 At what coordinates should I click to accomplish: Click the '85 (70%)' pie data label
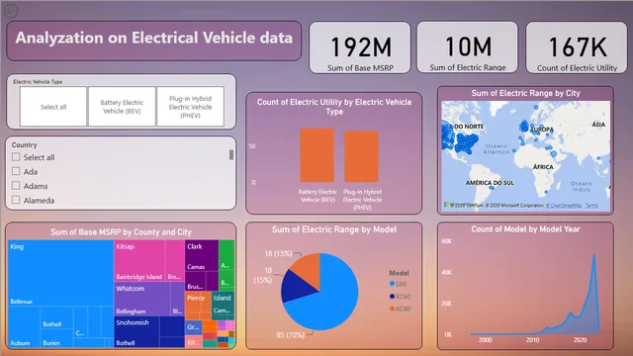(x=290, y=335)
